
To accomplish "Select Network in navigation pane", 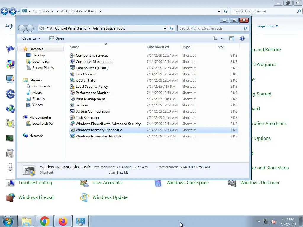I will [36, 136].
